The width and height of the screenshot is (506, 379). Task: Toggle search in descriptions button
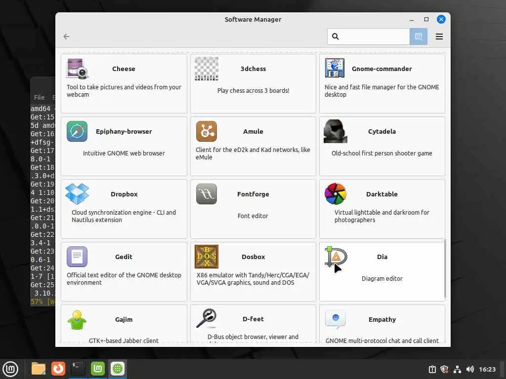(x=419, y=37)
